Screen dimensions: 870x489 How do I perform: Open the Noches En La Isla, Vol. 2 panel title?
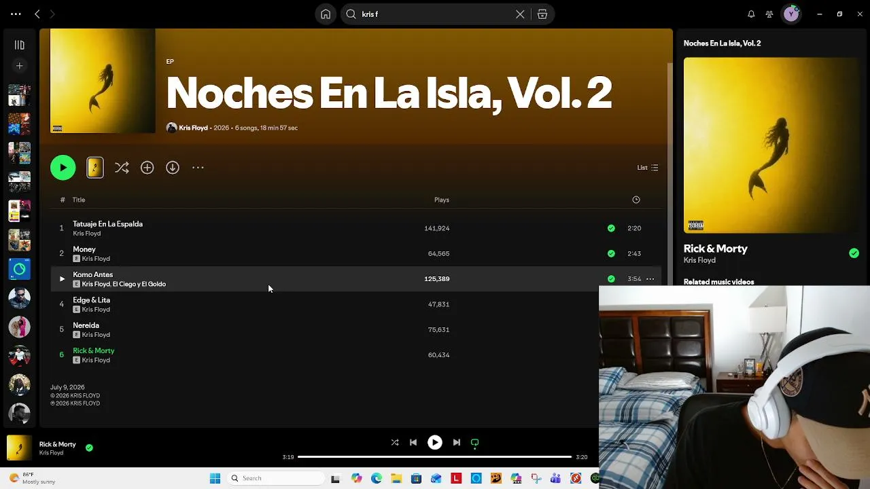[723, 43]
